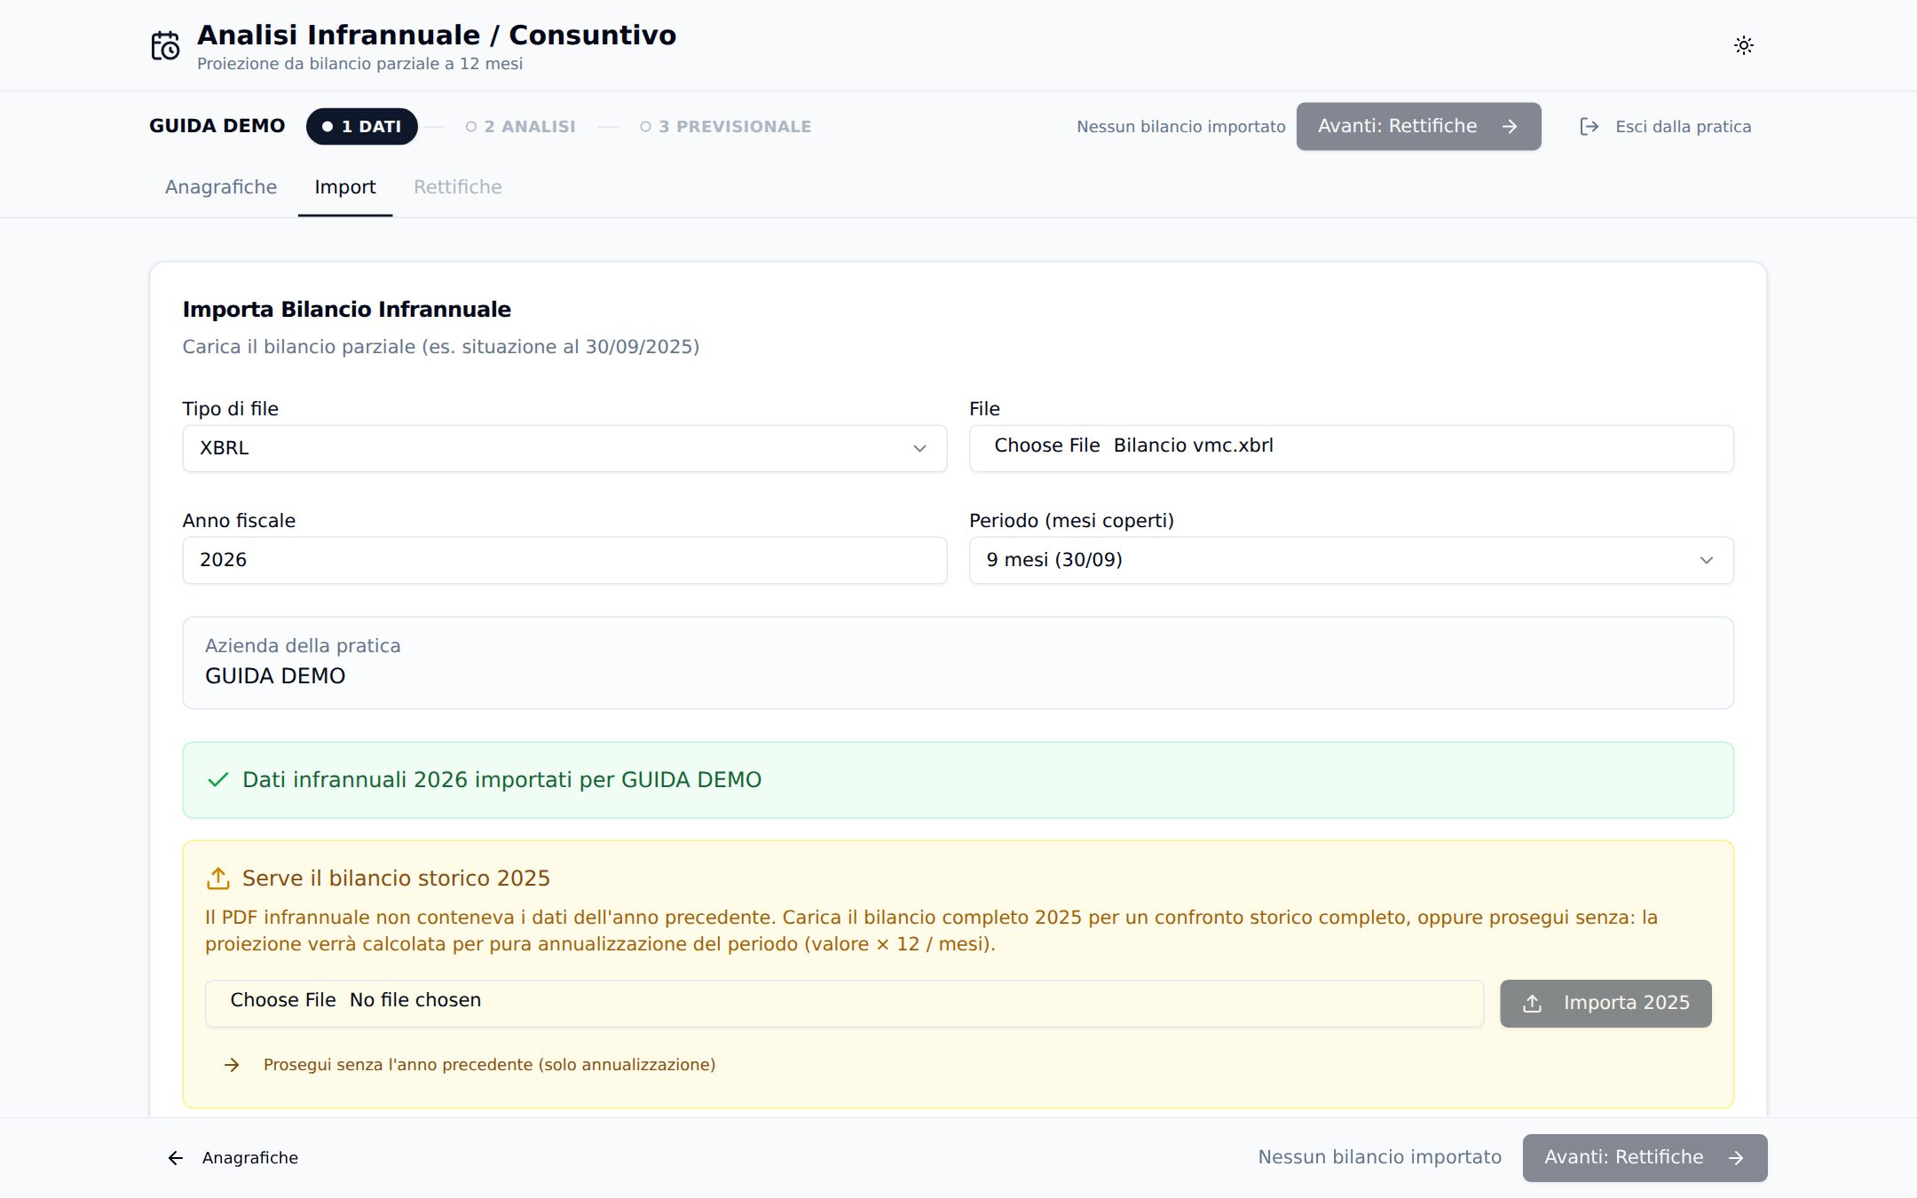Click the calendar-clock app logo icon
The height and width of the screenshot is (1198, 1917).
[x=165, y=45]
